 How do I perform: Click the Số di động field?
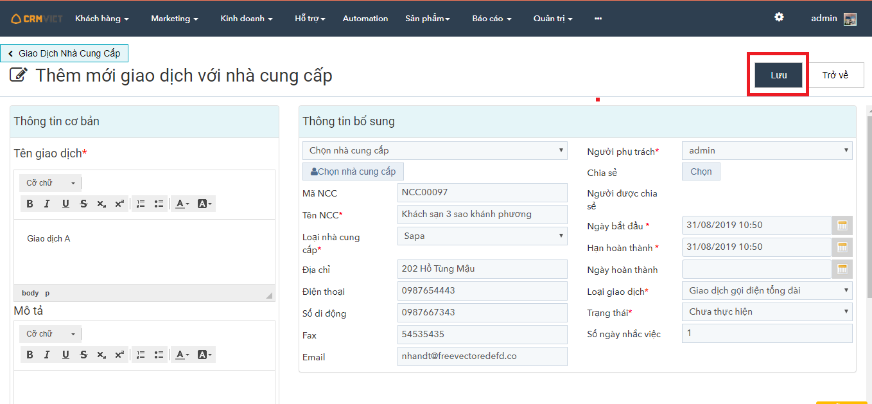pyautogui.click(x=482, y=313)
